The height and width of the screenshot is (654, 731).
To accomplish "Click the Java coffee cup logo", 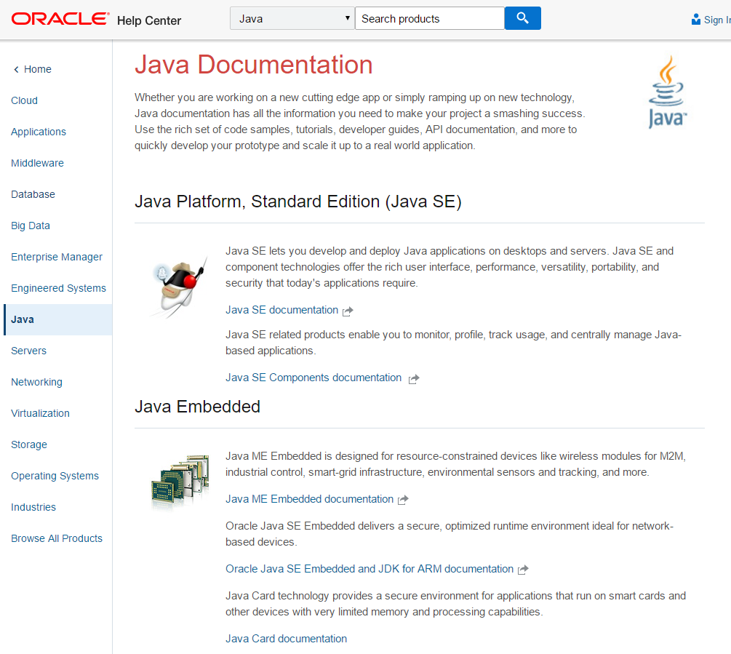I will point(667,92).
